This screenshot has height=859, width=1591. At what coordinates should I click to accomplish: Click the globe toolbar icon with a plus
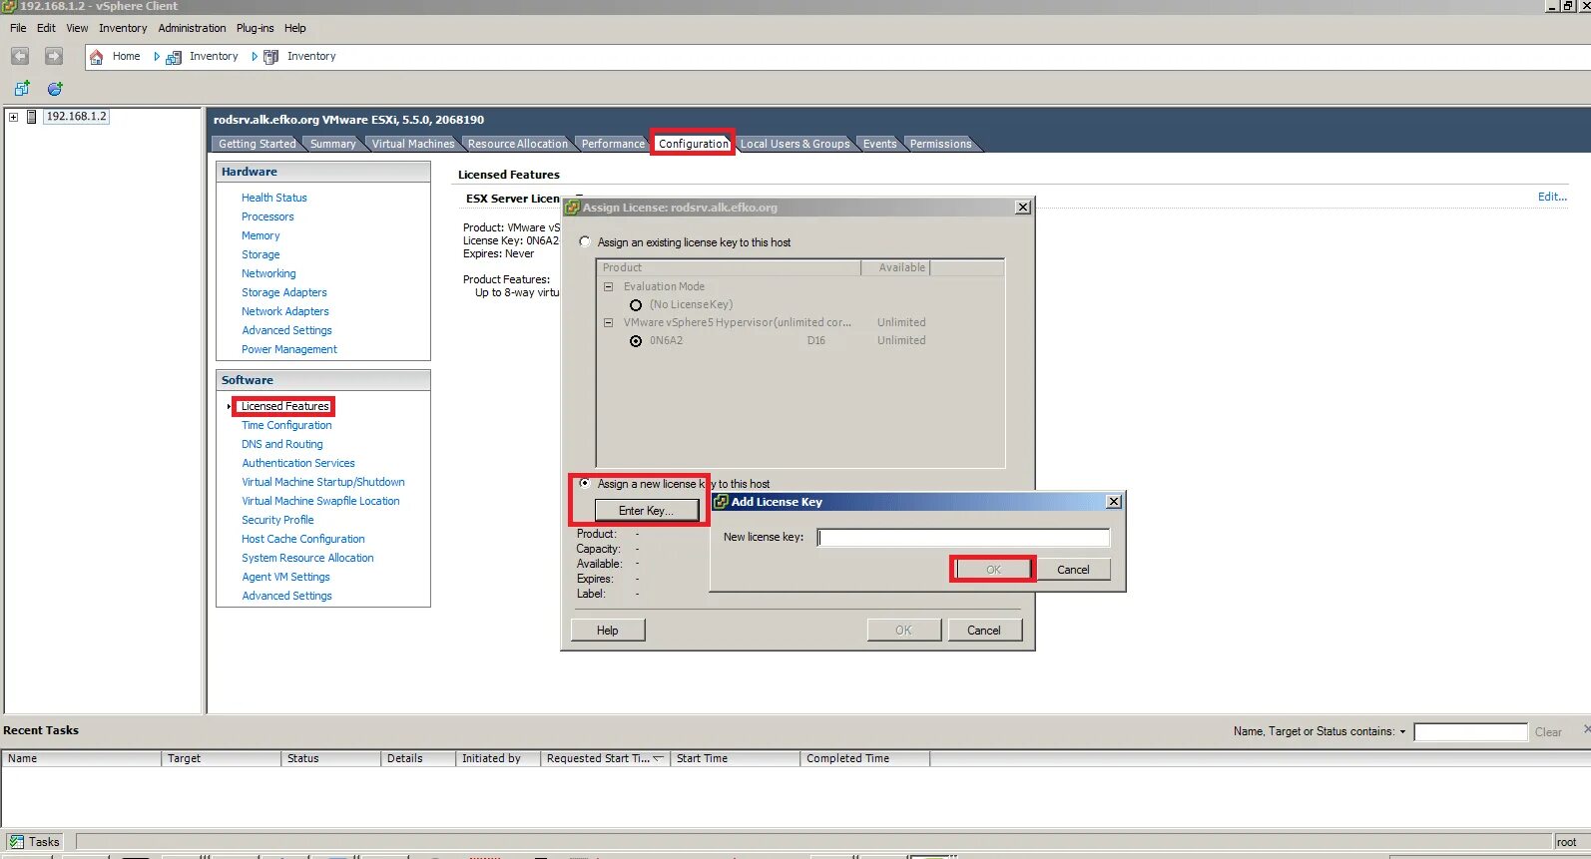(x=55, y=89)
